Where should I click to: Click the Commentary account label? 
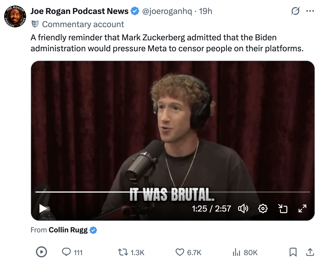pos(83,24)
